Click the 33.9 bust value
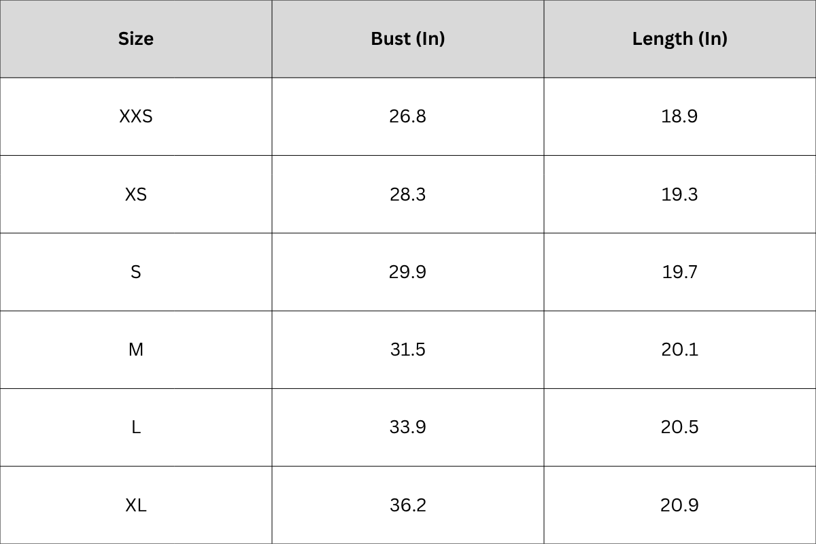This screenshot has width=816, height=544. tap(408, 427)
